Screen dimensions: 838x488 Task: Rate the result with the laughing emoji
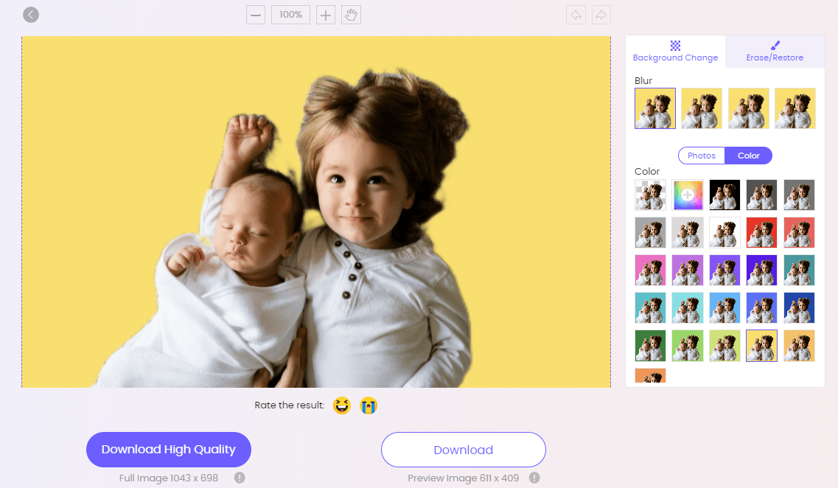(x=341, y=405)
